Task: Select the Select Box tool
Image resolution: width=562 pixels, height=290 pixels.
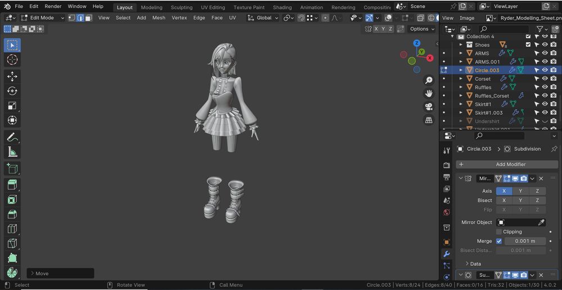Action: click(12, 45)
